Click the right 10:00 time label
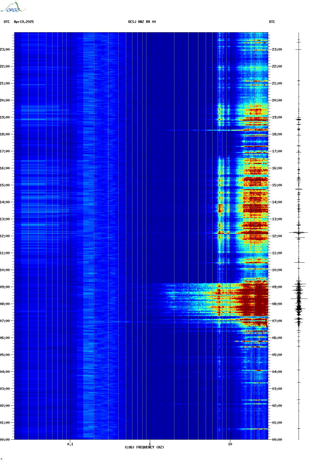The height and width of the screenshot is (462, 311). (x=277, y=270)
